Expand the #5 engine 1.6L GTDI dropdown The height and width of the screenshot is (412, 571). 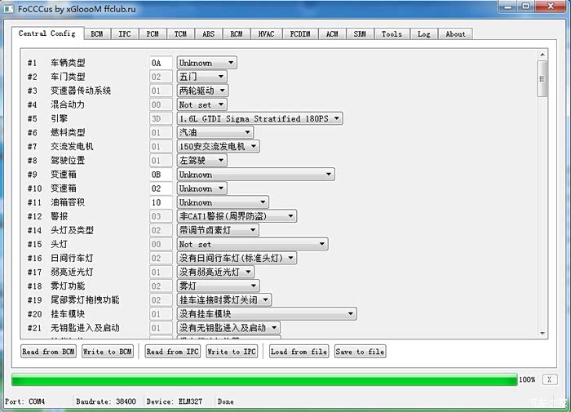(259, 118)
